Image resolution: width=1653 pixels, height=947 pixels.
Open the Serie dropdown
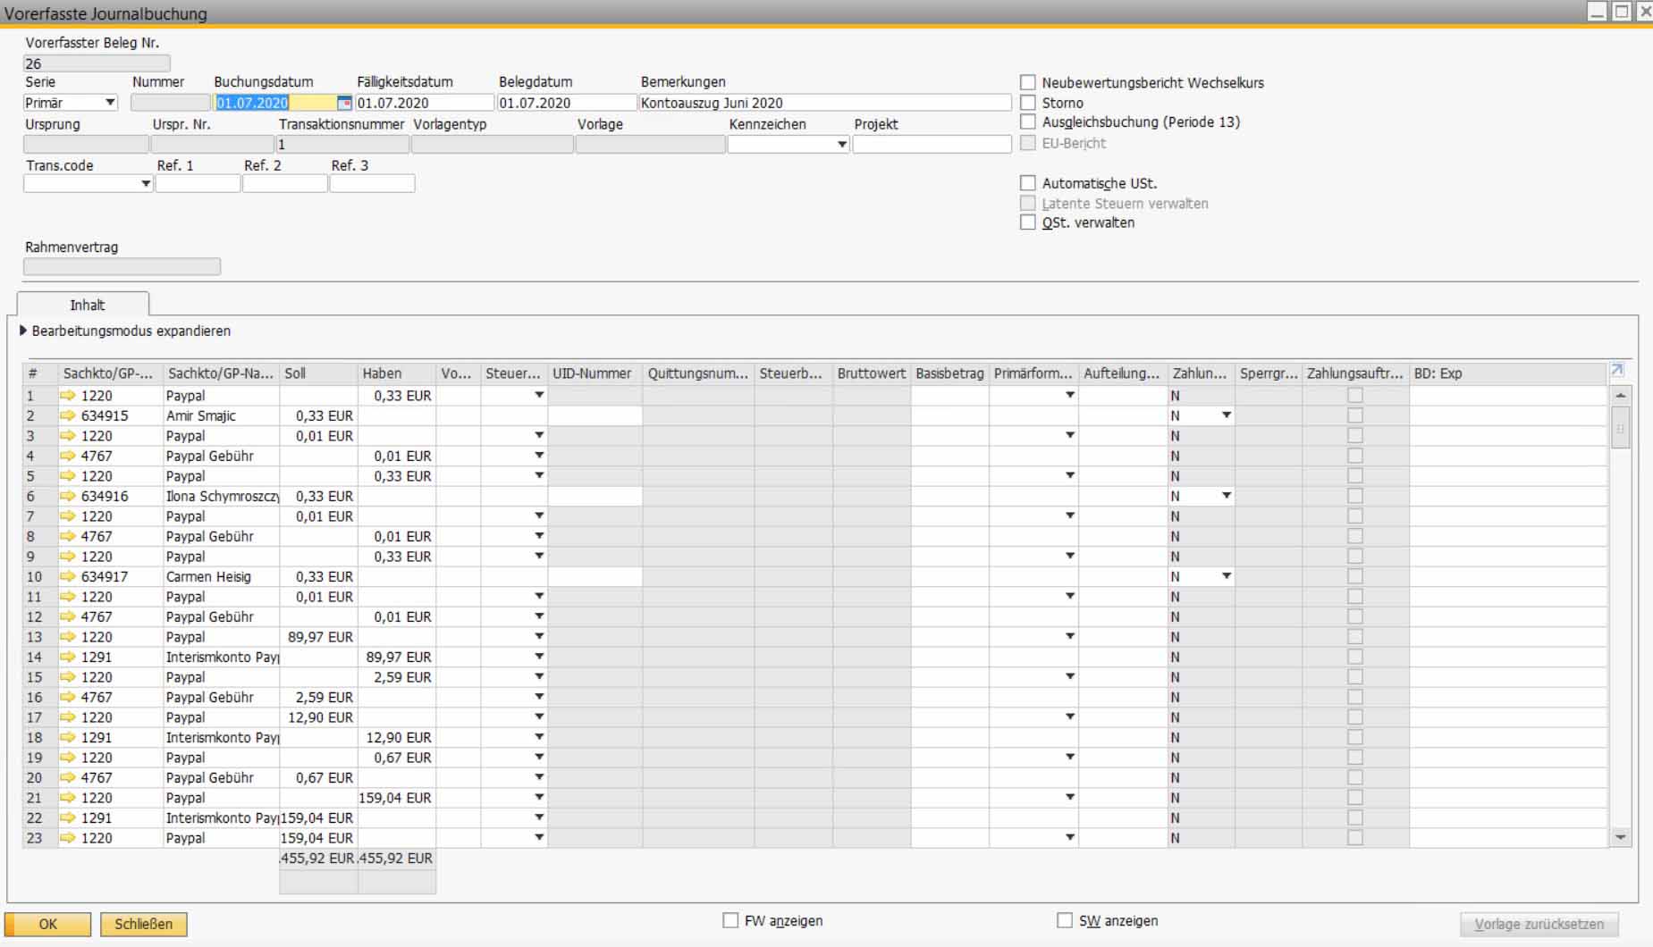click(x=110, y=103)
